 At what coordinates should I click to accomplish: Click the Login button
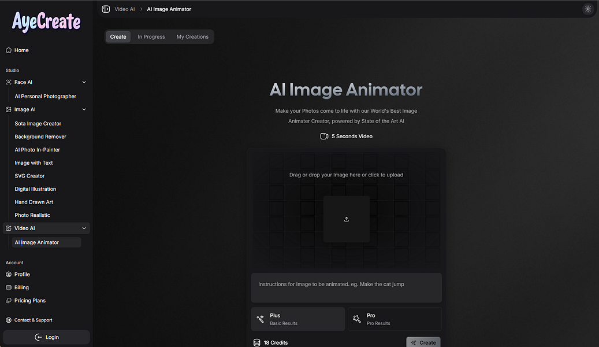click(46, 337)
